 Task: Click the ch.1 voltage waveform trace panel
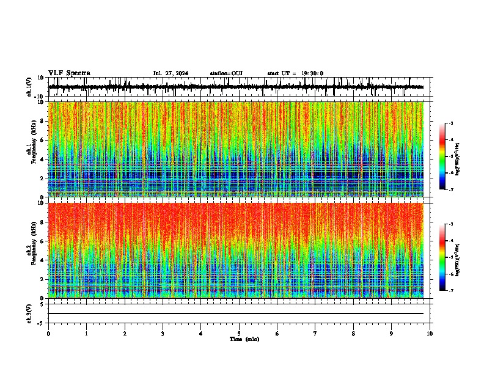point(239,87)
